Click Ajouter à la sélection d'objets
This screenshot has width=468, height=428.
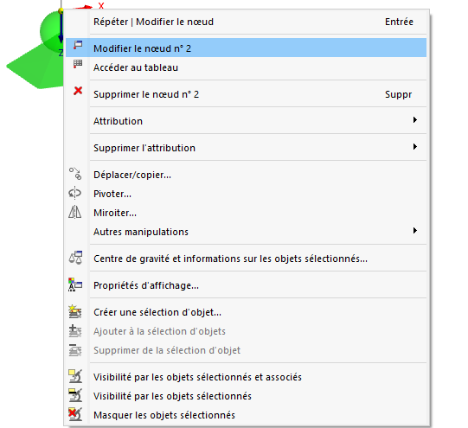[246, 331]
